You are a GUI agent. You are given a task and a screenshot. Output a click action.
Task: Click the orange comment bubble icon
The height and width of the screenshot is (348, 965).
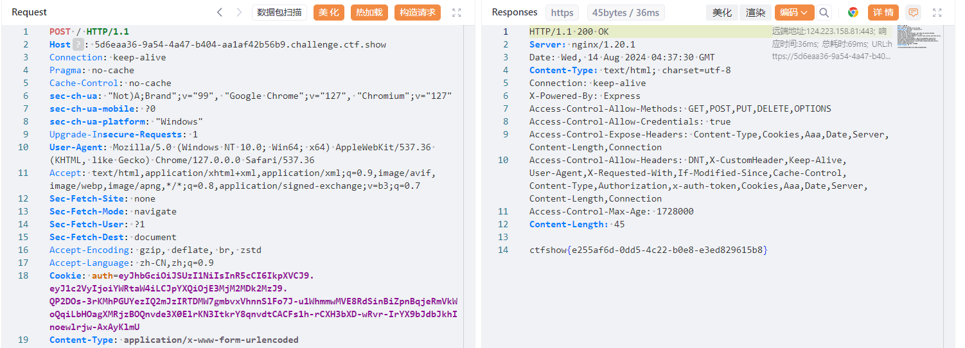[912, 12]
